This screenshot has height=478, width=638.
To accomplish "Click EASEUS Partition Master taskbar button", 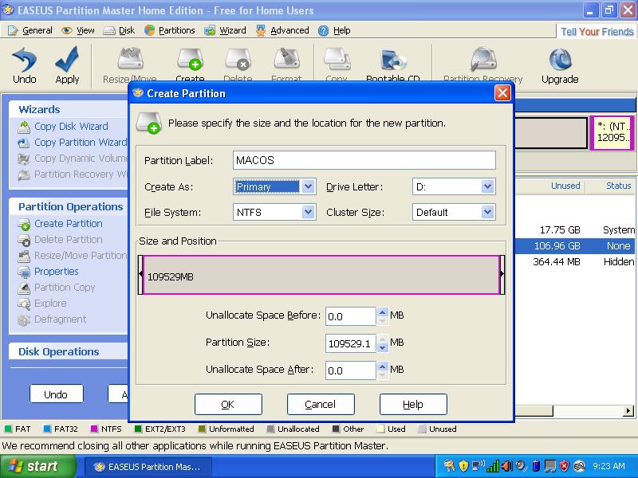I will click(148, 467).
